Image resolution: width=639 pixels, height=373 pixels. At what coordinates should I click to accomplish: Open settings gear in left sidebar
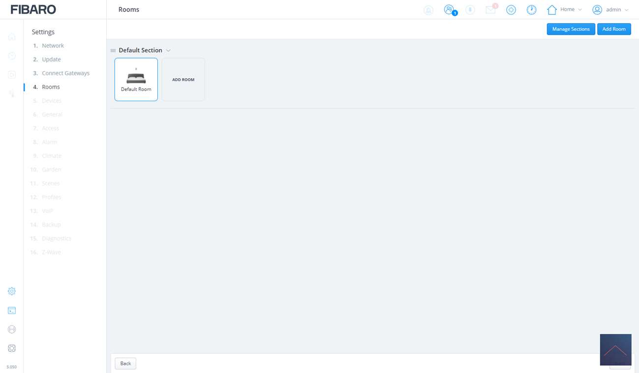click(12, 291)
